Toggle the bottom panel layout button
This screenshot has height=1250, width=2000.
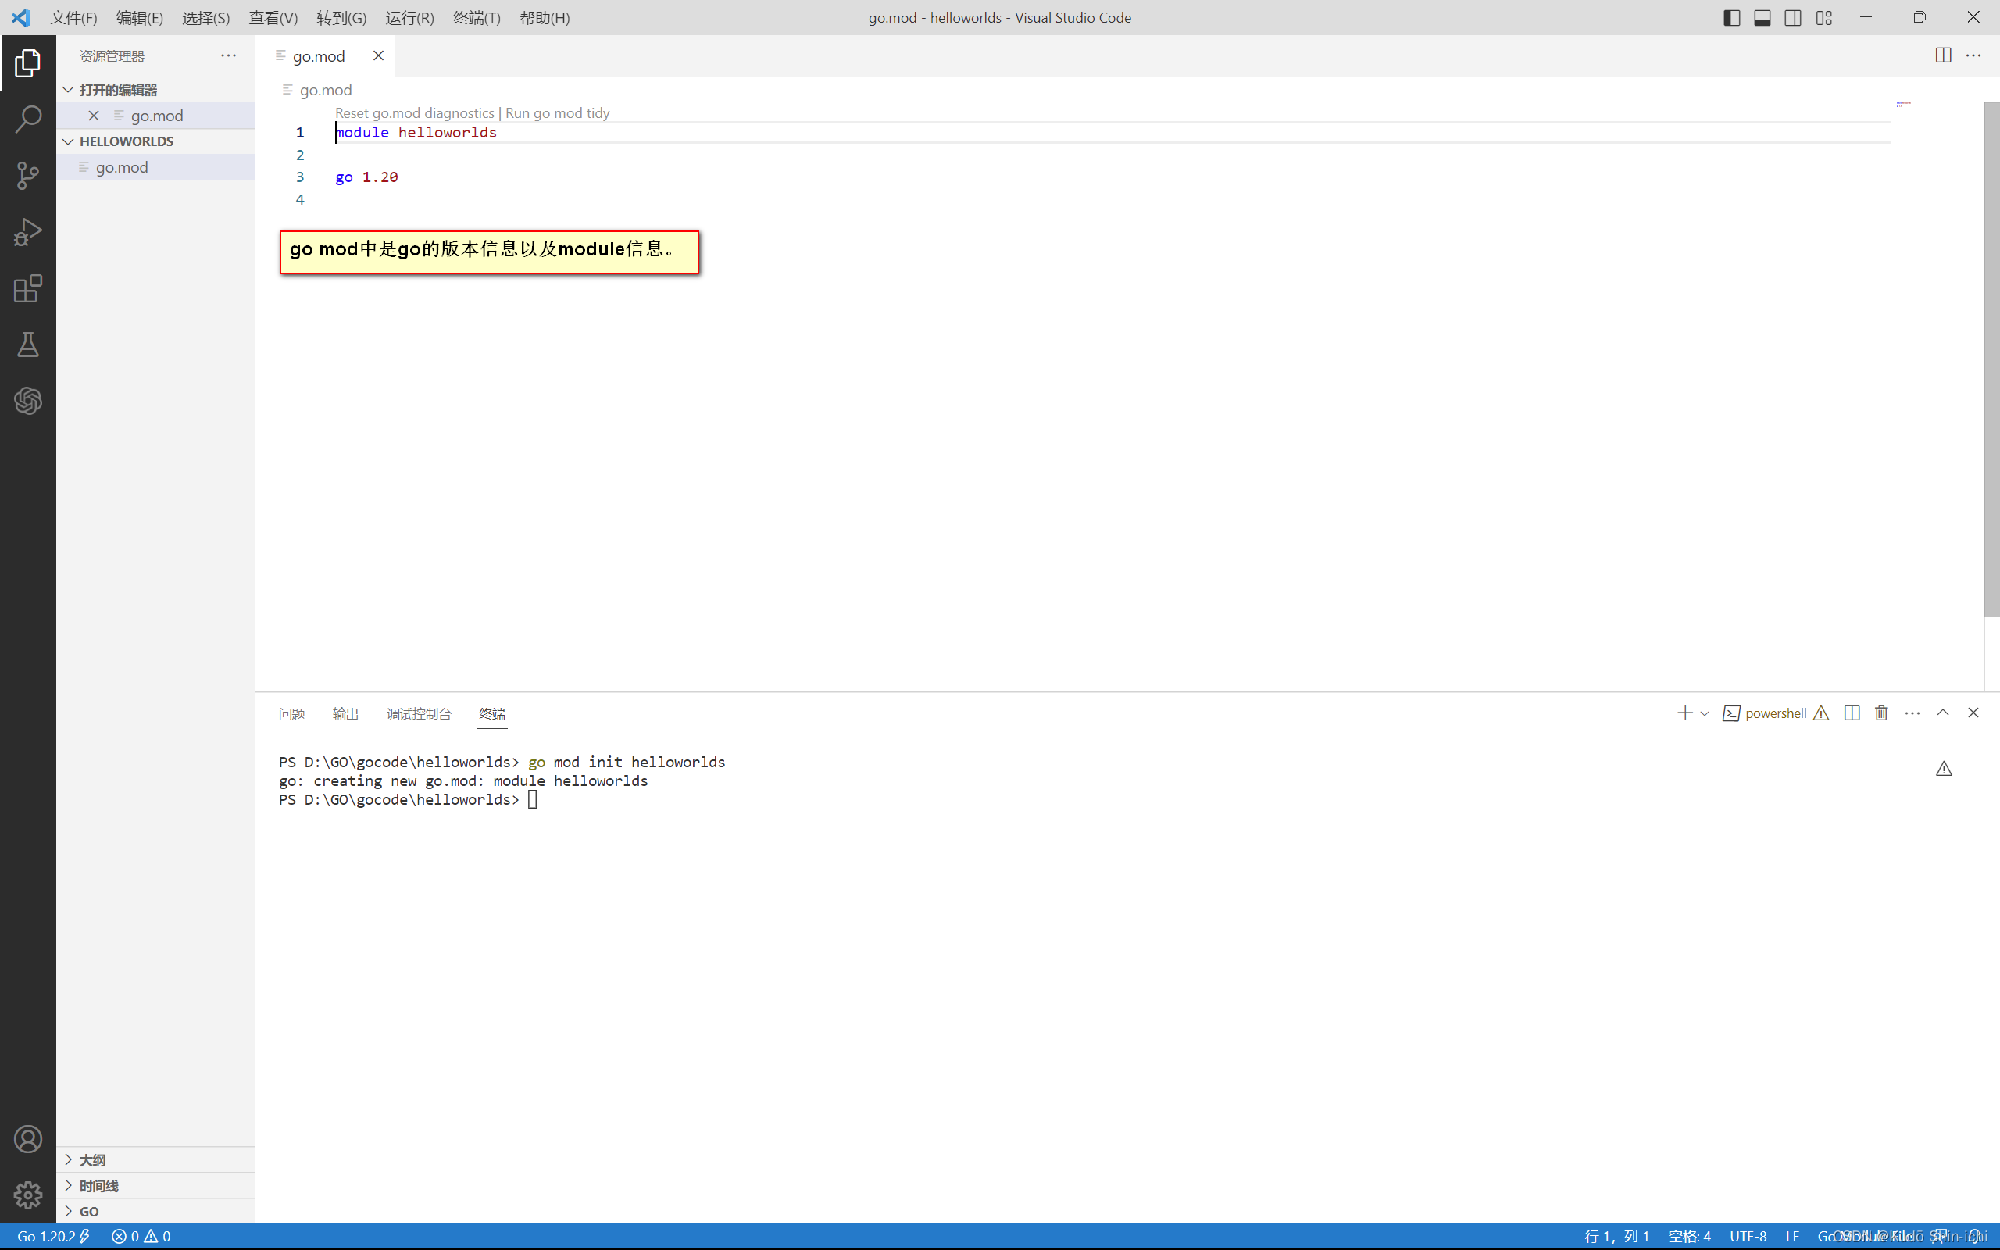coord(1762,17)
